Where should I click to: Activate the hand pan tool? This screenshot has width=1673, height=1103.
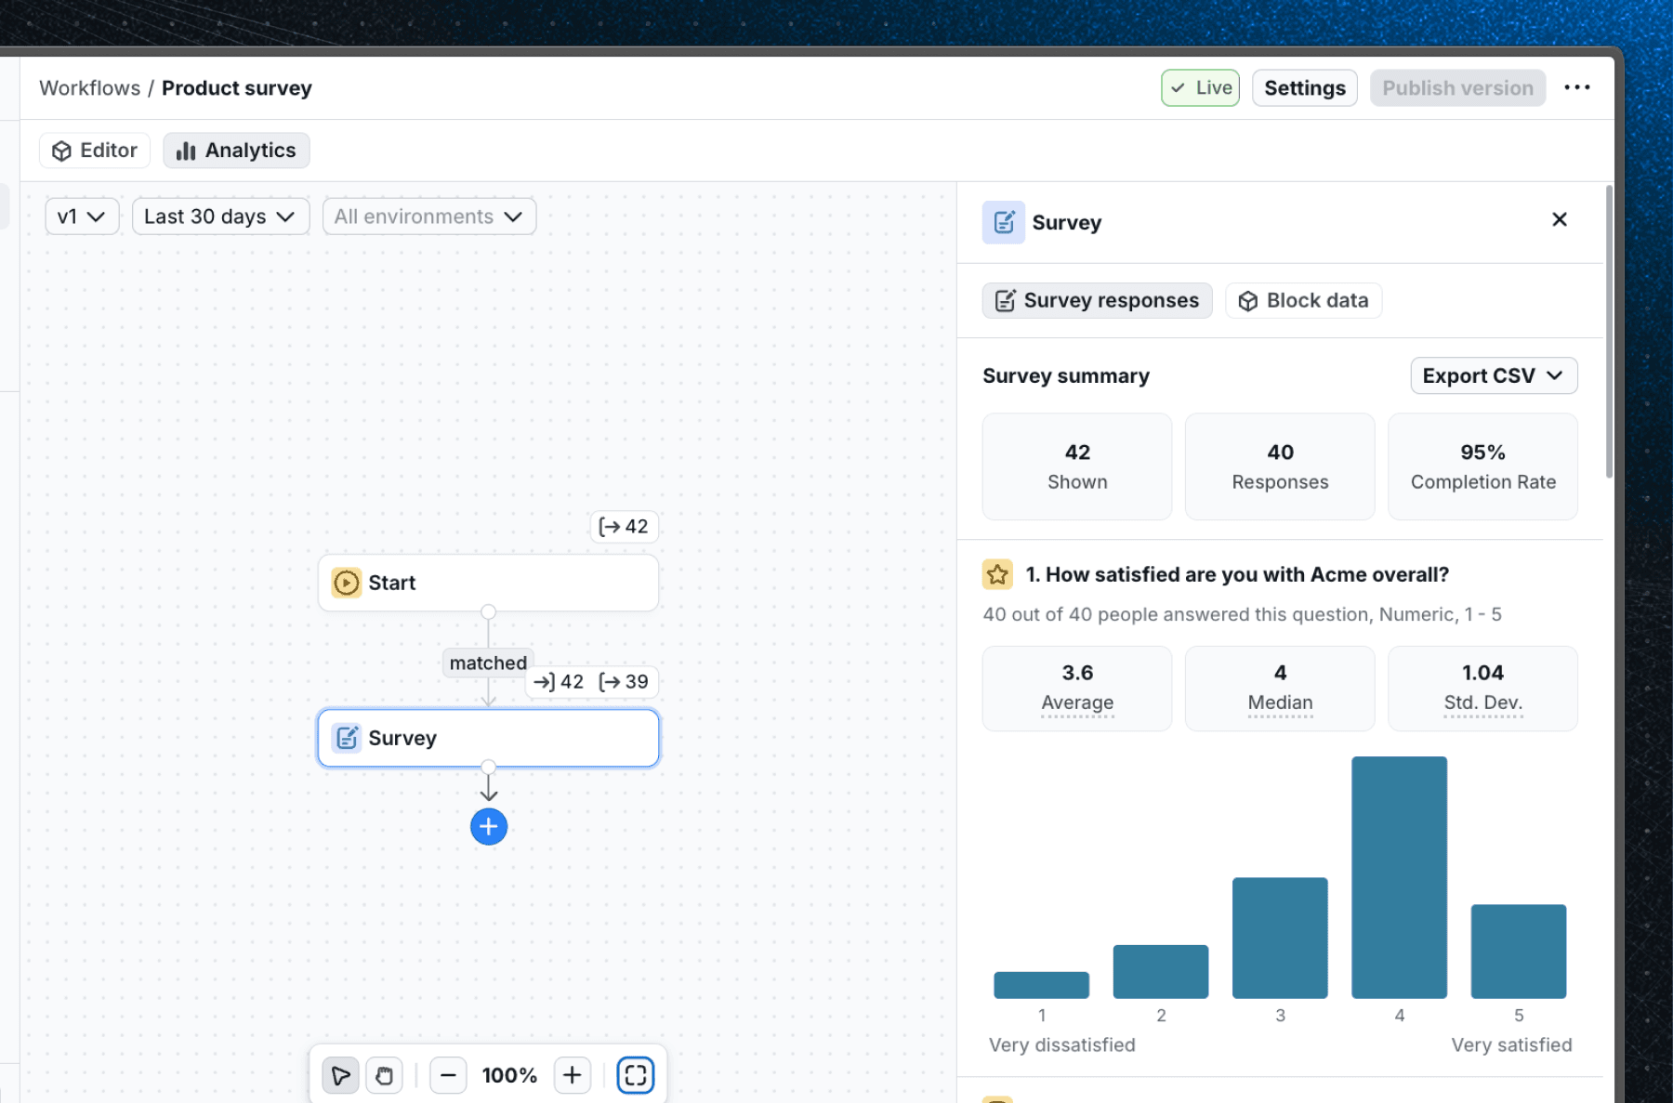pyautogui.click(x=385, y=1074)
